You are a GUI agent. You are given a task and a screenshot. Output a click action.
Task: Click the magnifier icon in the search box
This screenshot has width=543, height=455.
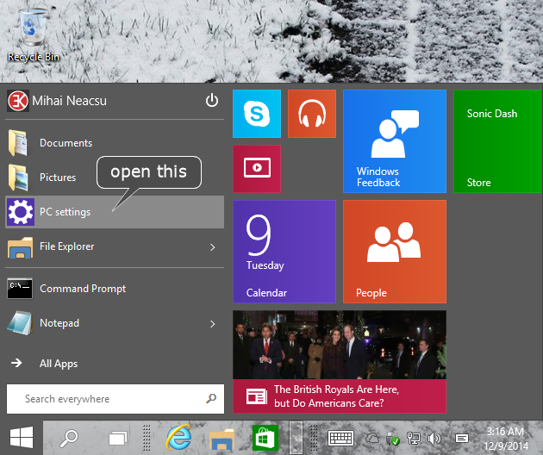(211, 399)
